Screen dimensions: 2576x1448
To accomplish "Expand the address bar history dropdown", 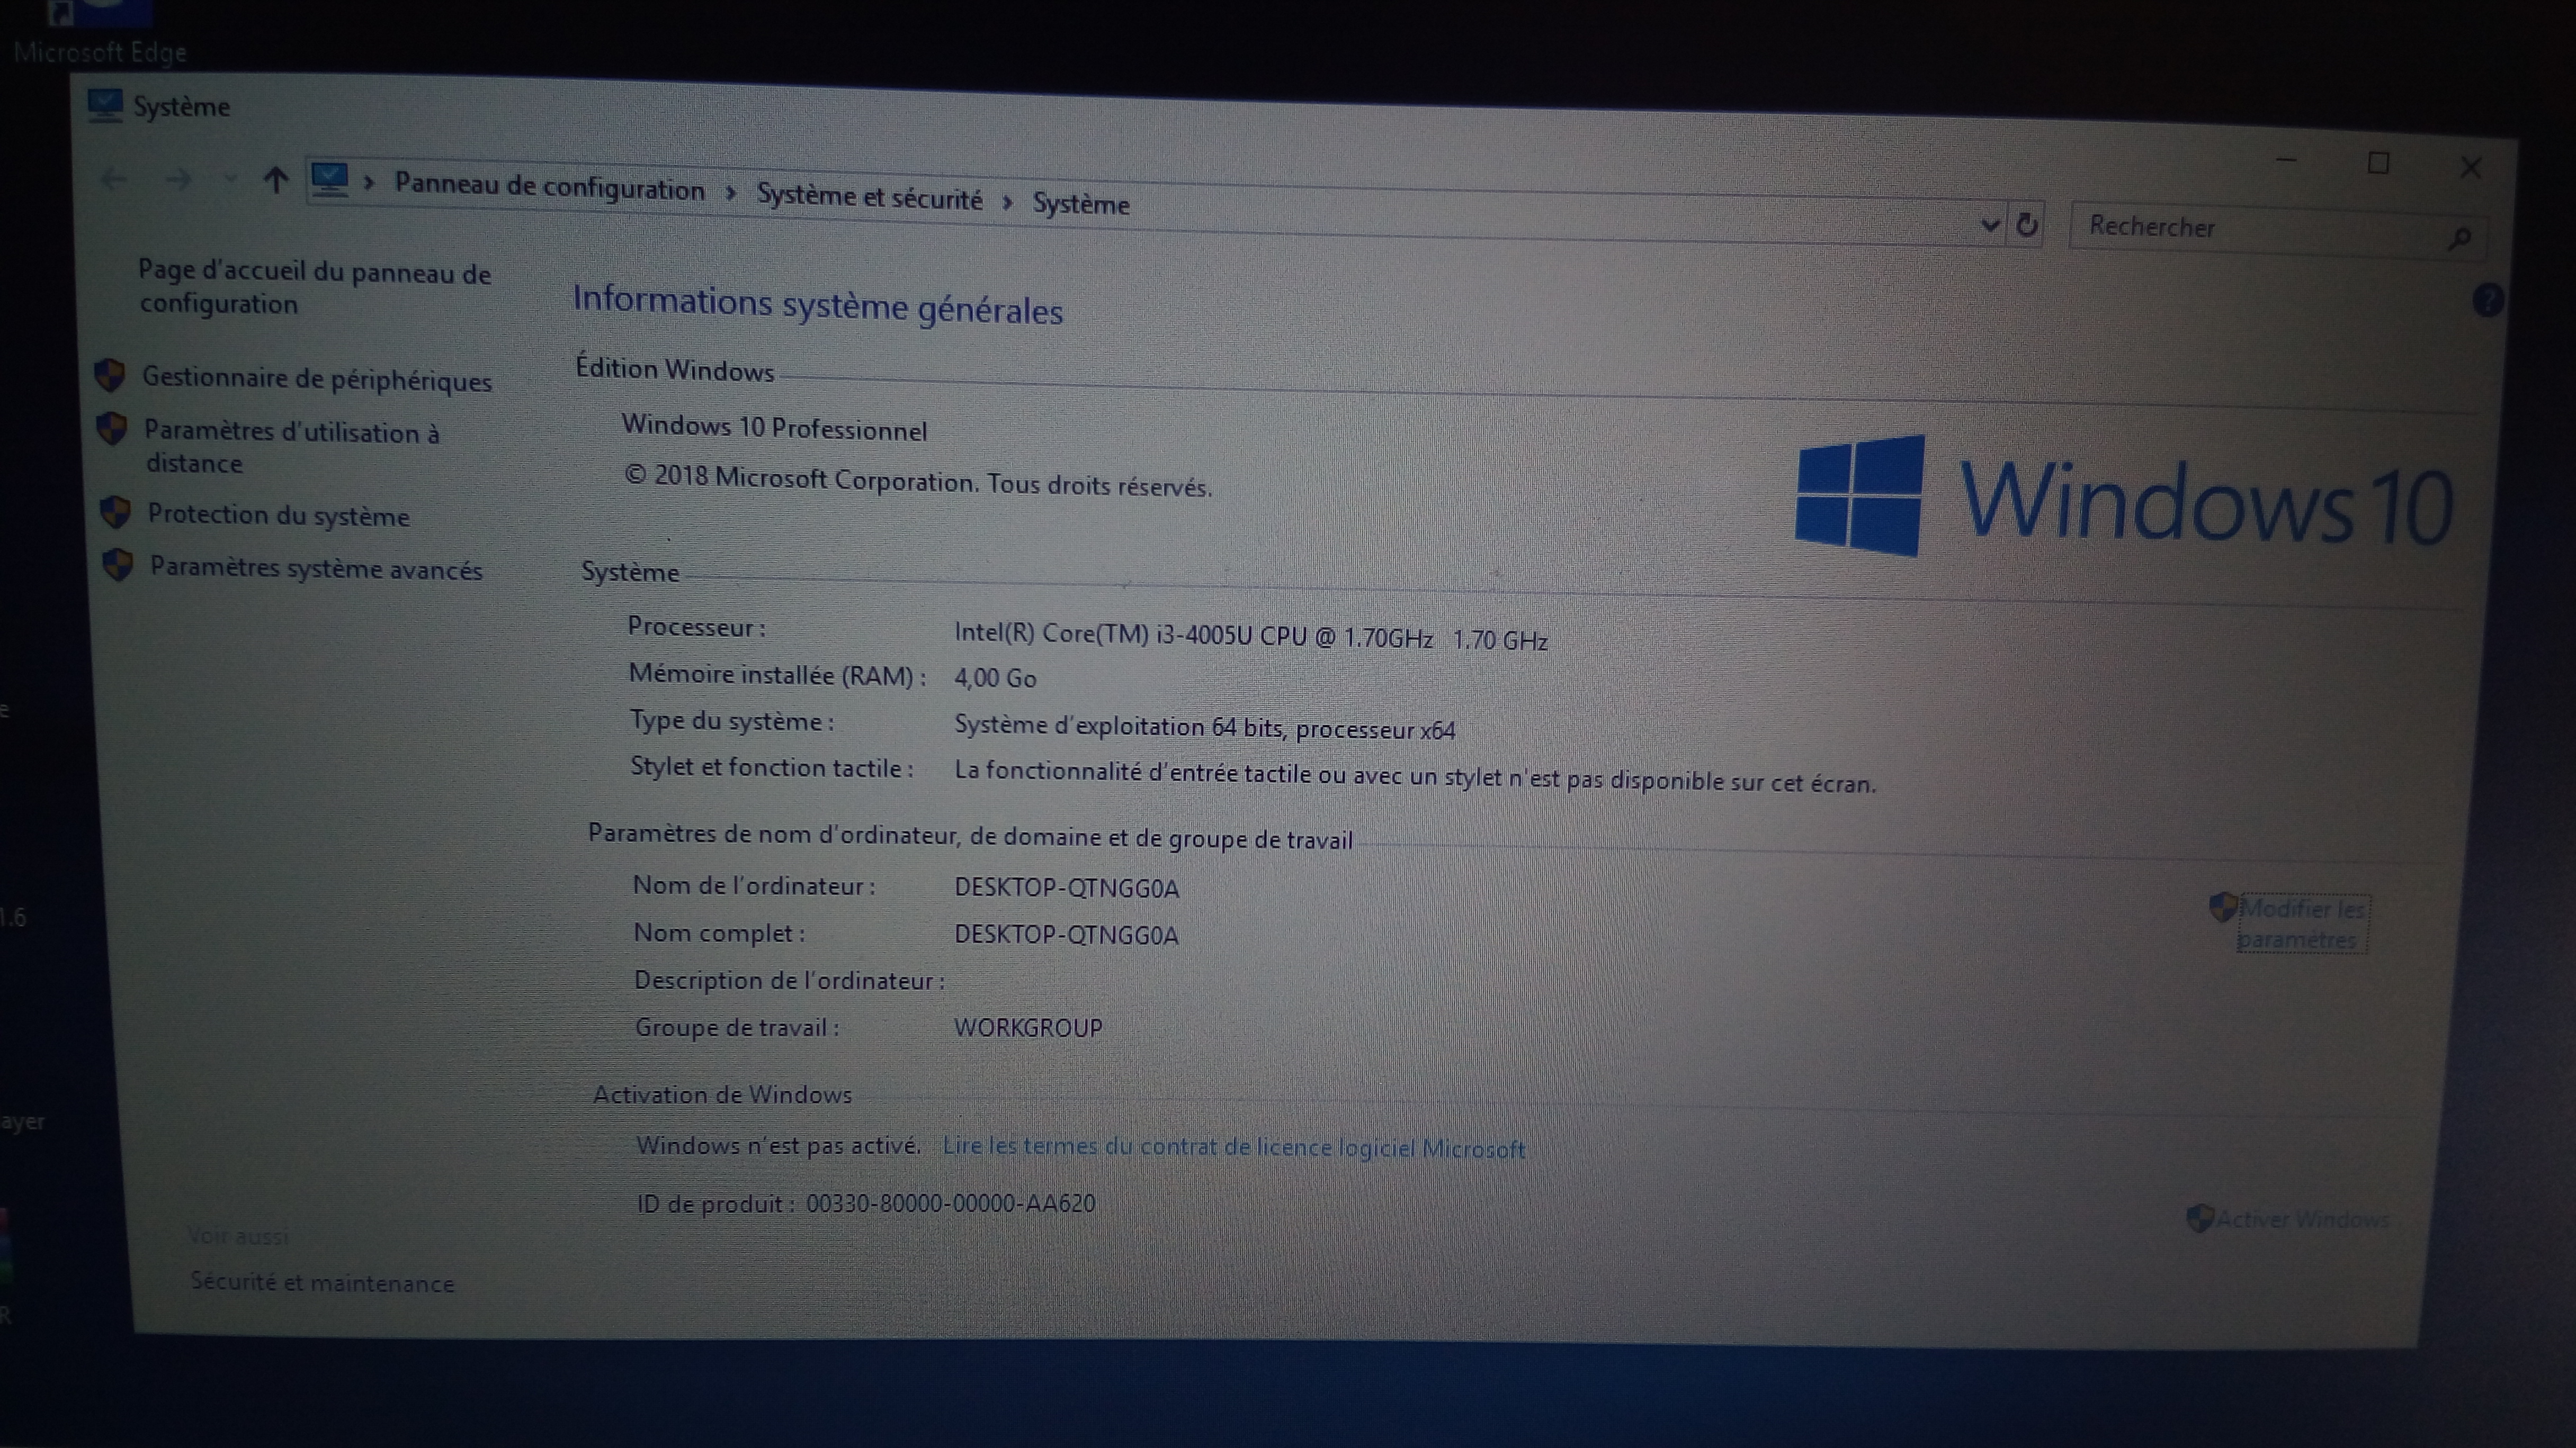I will (1990, 225).
